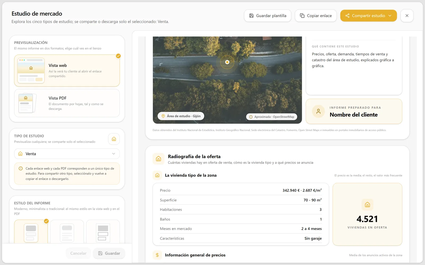Choose the Moderno report style card
This screenshot has width=425, height=265.
coord(31,232)
